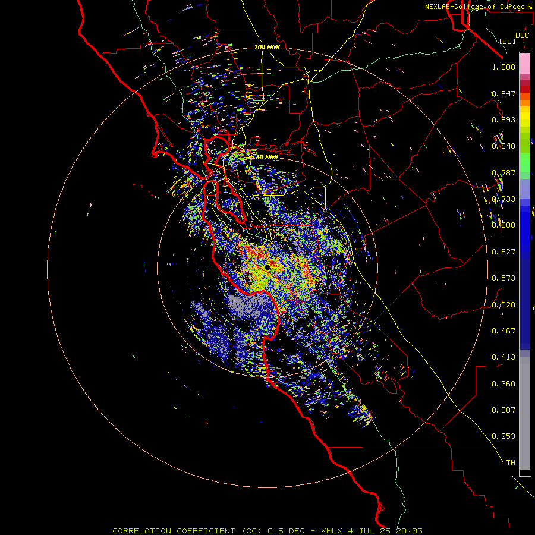
Task: Click the 0.520 color scale value
Action: [x=503, y=305]
